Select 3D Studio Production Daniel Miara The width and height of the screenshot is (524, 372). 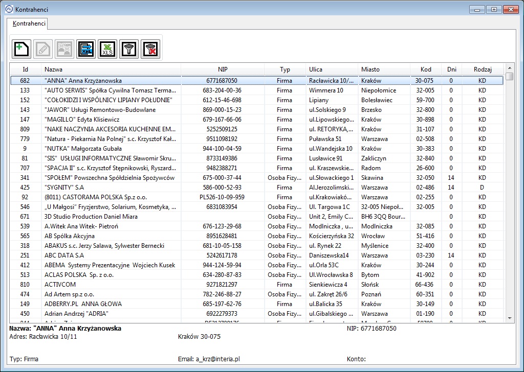257,216
